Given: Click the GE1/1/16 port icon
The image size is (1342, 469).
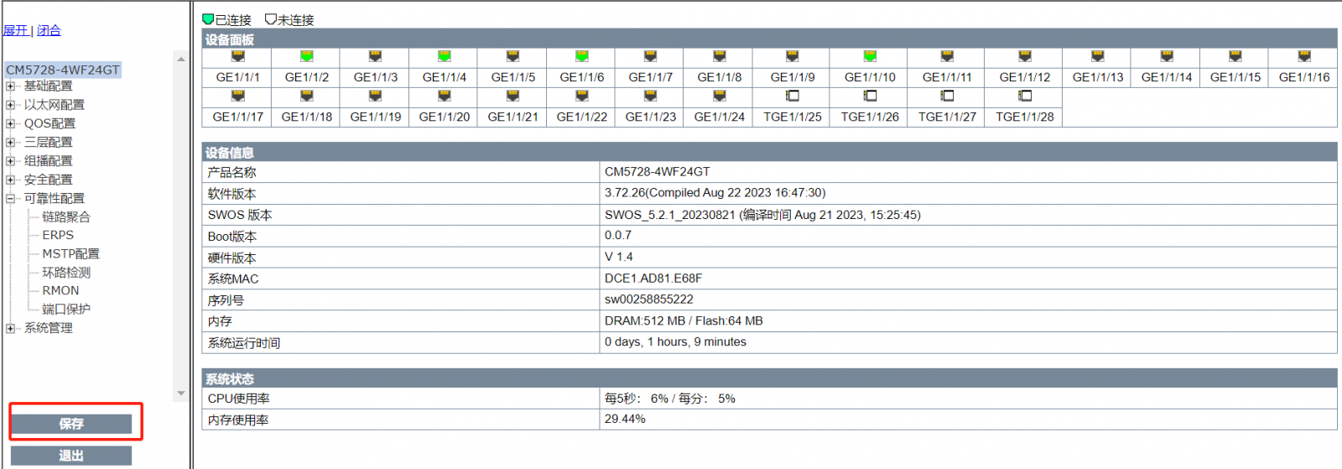Looking at the screenshot, I should tap(1303, 57).
